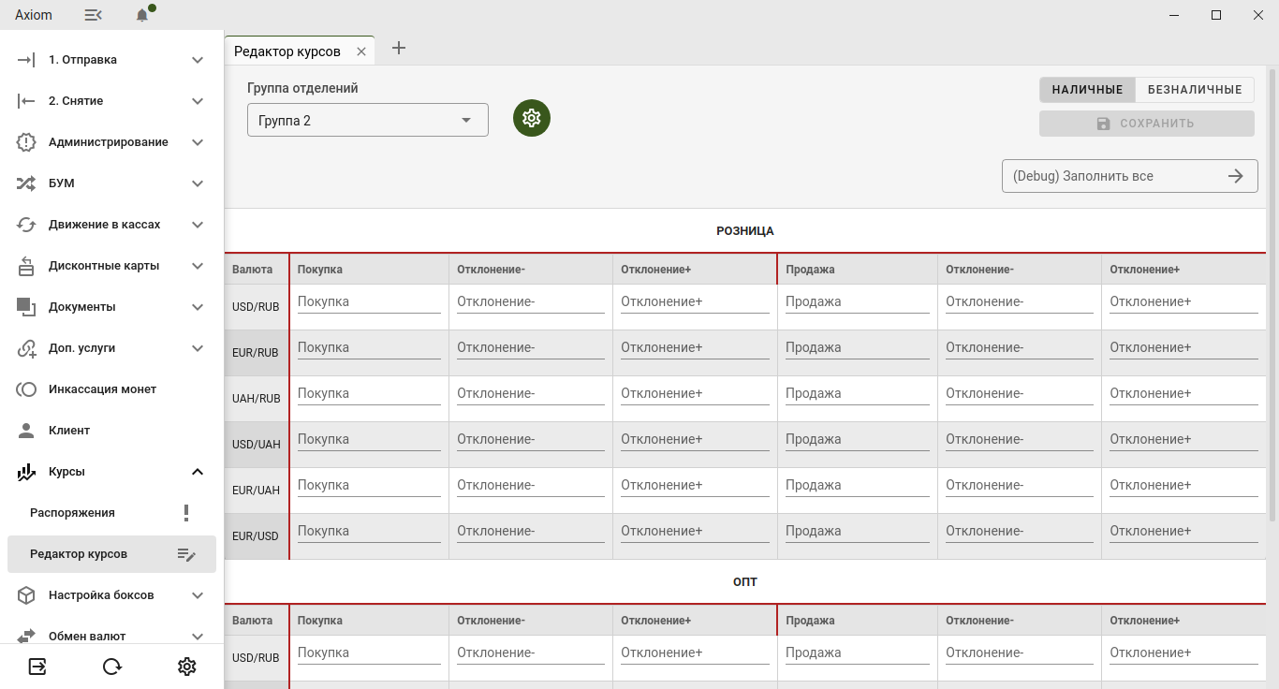
Task: Expand the Документы chevron
Action: tap(198, 307)
